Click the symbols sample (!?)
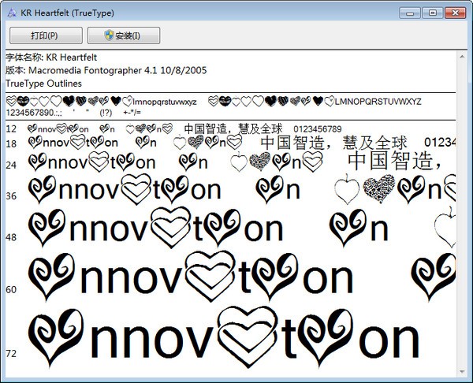 [106, 113]
